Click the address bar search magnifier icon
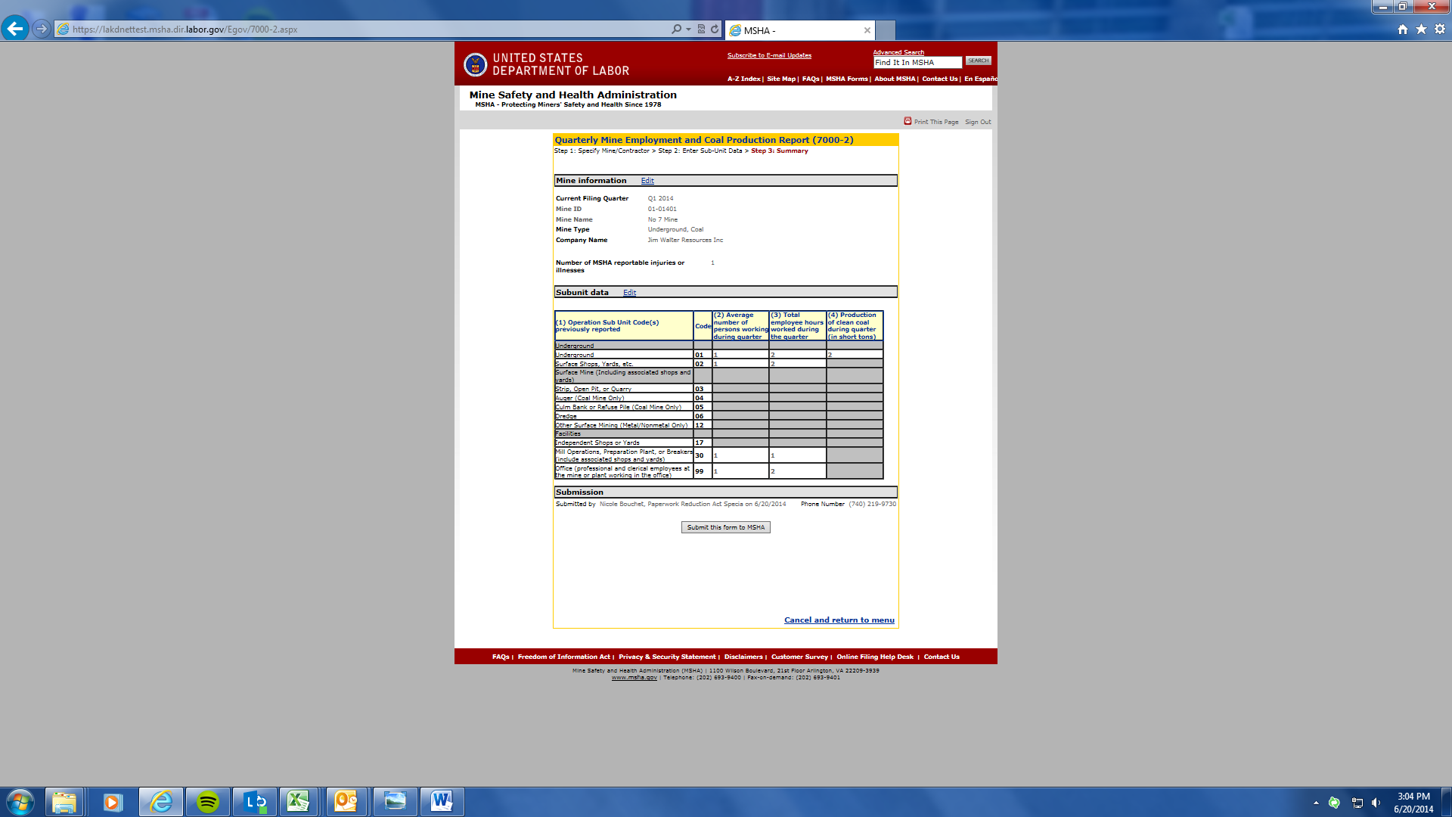Screen dimensions: 1452x817 point(676,29)
